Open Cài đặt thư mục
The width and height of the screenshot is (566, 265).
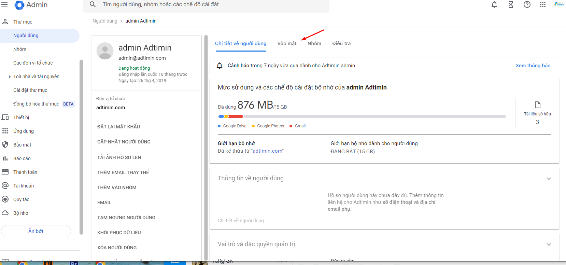pos(30,90)
